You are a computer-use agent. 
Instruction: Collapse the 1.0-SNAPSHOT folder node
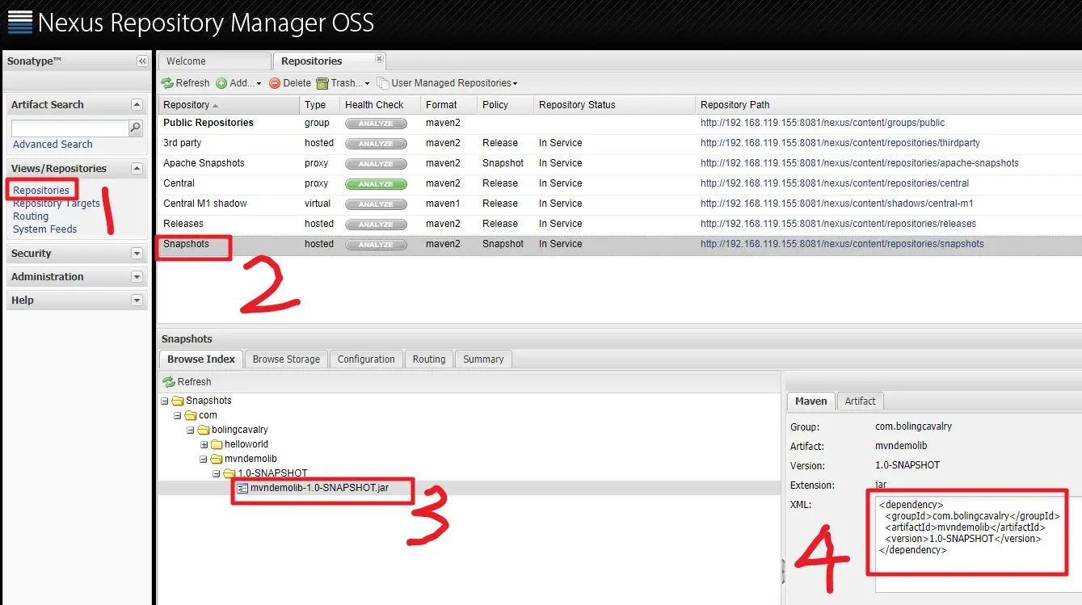pos(217,474)
